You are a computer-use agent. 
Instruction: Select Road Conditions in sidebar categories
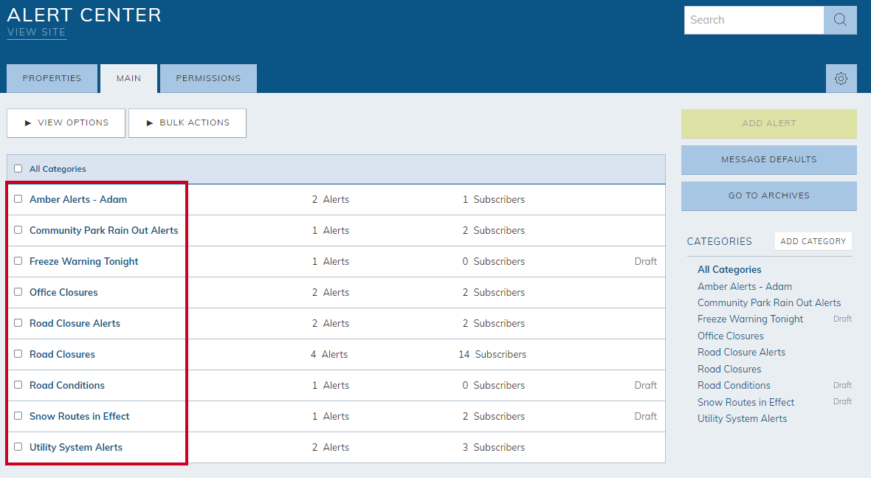(x=734, y=385)
